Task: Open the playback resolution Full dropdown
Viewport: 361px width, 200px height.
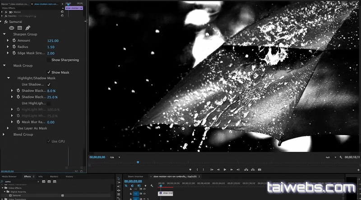Action: (x=330, y=157)
